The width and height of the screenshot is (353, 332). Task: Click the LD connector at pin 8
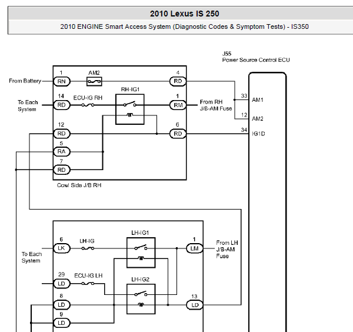[x=62, y=305]
